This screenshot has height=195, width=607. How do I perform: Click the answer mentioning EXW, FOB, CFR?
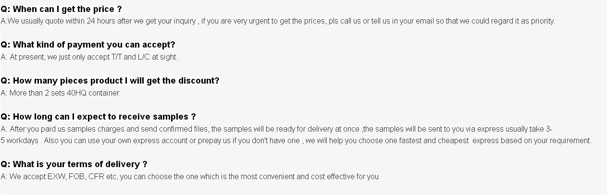coord(190,176)
